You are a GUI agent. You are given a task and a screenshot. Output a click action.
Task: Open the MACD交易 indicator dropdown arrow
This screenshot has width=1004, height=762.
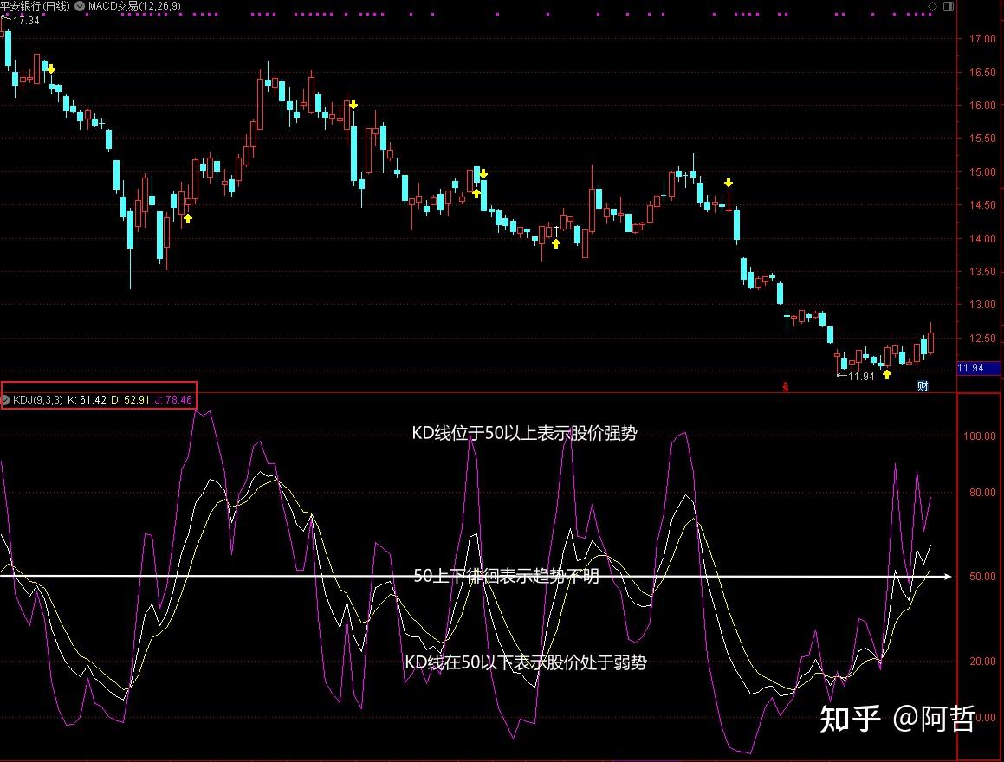coord(80,6)
